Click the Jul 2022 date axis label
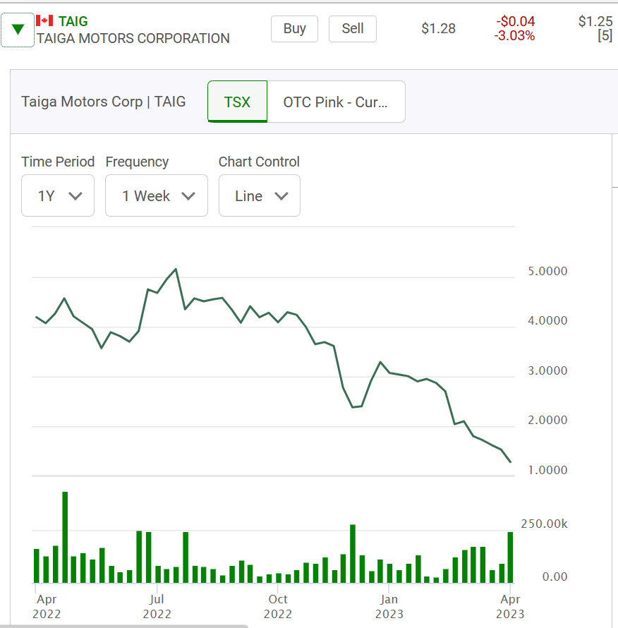This screenshot has width=618, height=628. tap(157, 606)
